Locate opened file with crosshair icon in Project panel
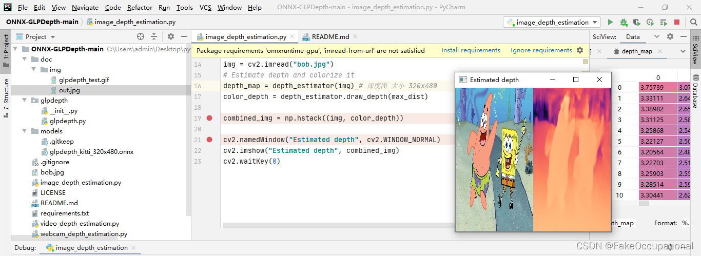 pos(141,36)
